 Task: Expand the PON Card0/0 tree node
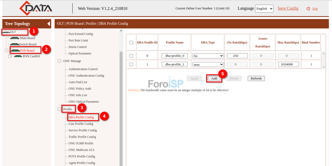[x=10, y=56]
